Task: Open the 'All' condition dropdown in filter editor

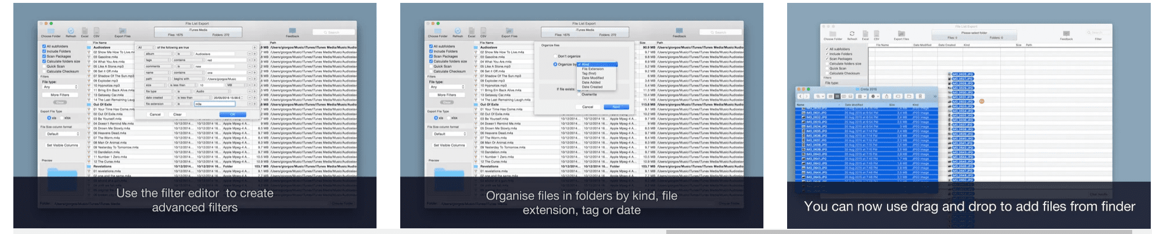Action: point(145,47)
